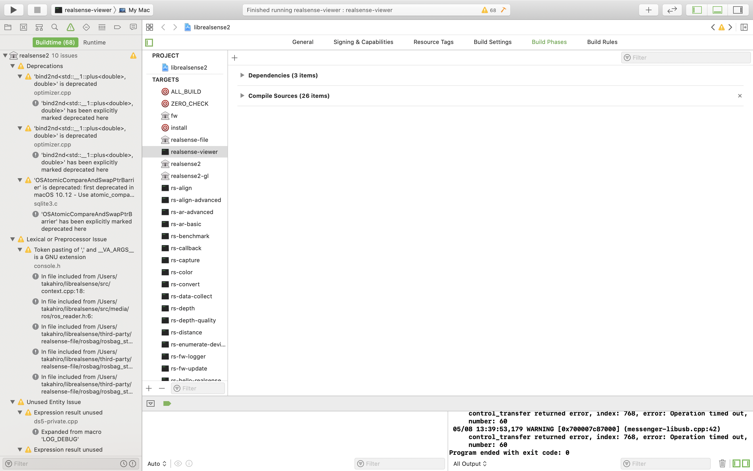The image size is (753, 471).
Task: Open the Project navigator folder icon
Action: (x=8, y=27)
